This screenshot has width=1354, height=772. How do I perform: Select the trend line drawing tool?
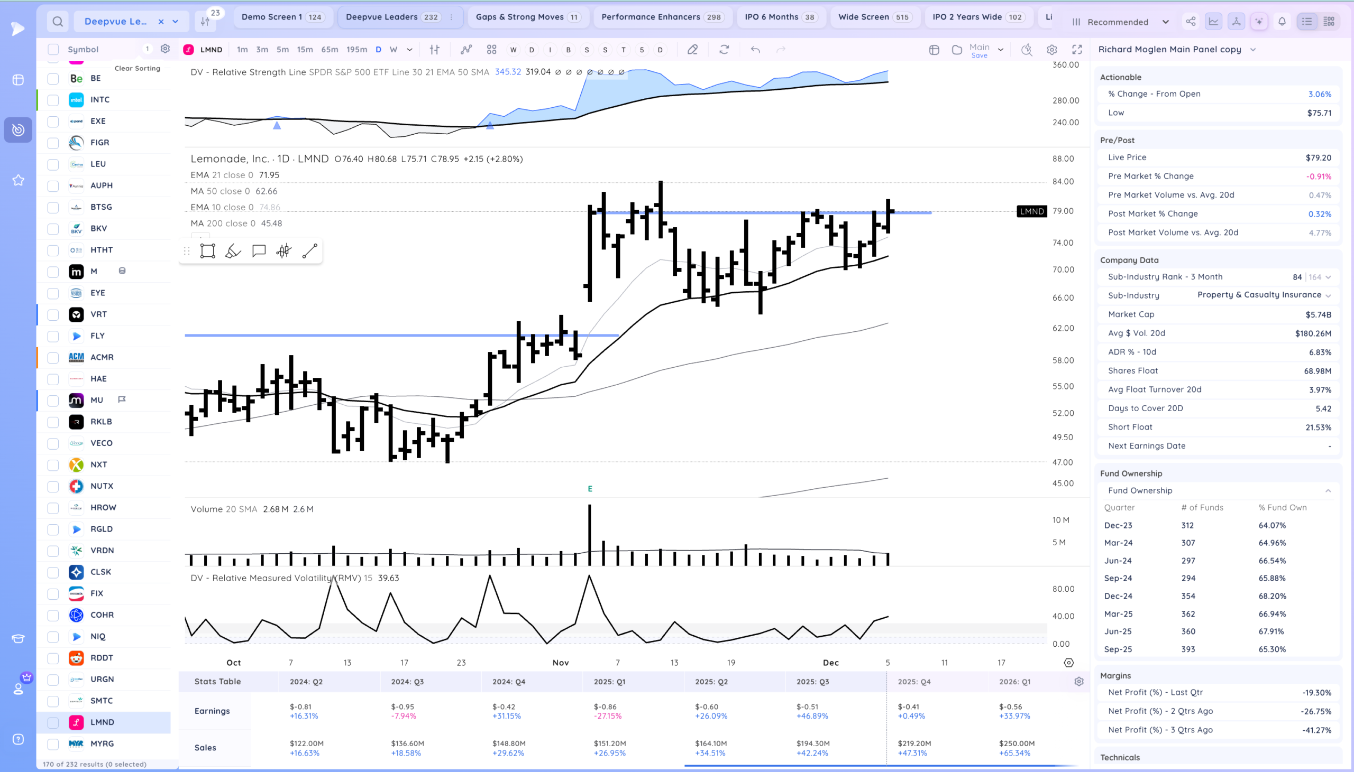coord(310,251)
